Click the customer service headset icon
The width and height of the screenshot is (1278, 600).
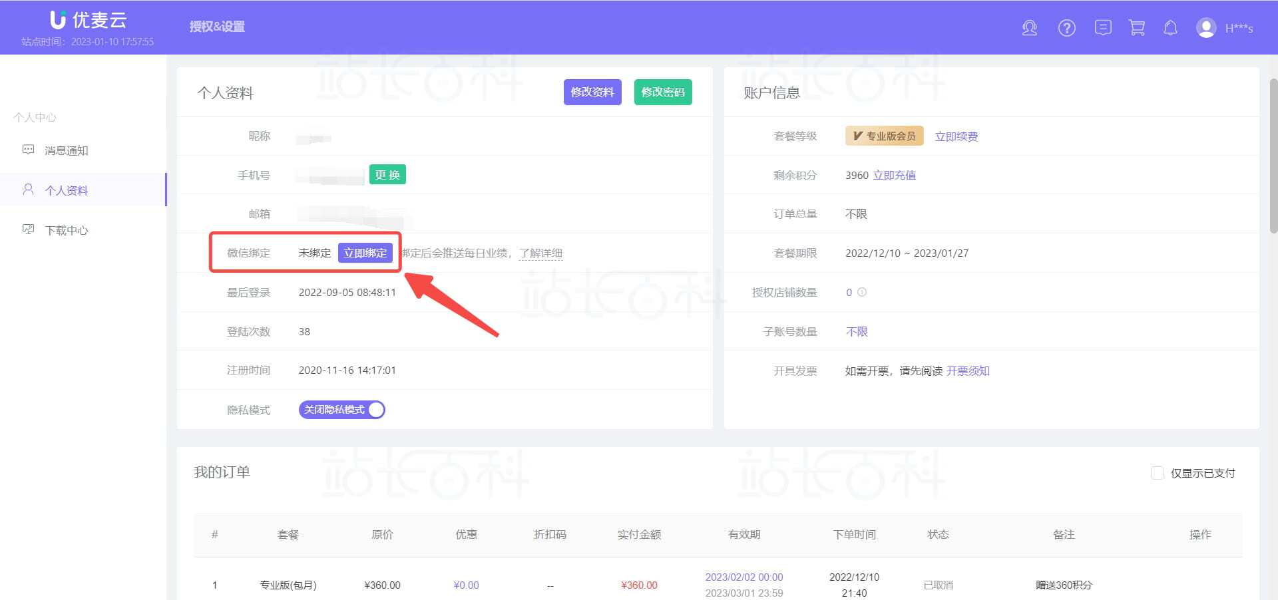click(x=1029, y=28)
